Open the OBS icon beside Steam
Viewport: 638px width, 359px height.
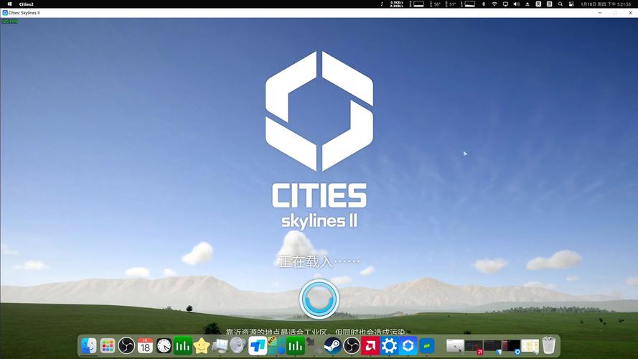pyautogui.click(x=352, y=346)
